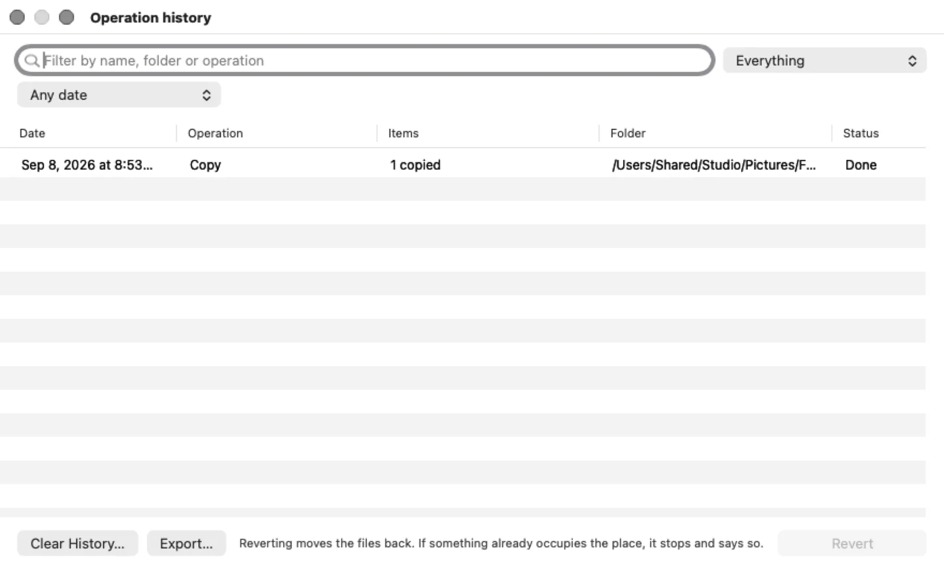Open the Any date dropdown
The image size is (944, 571).
[119, 95]
